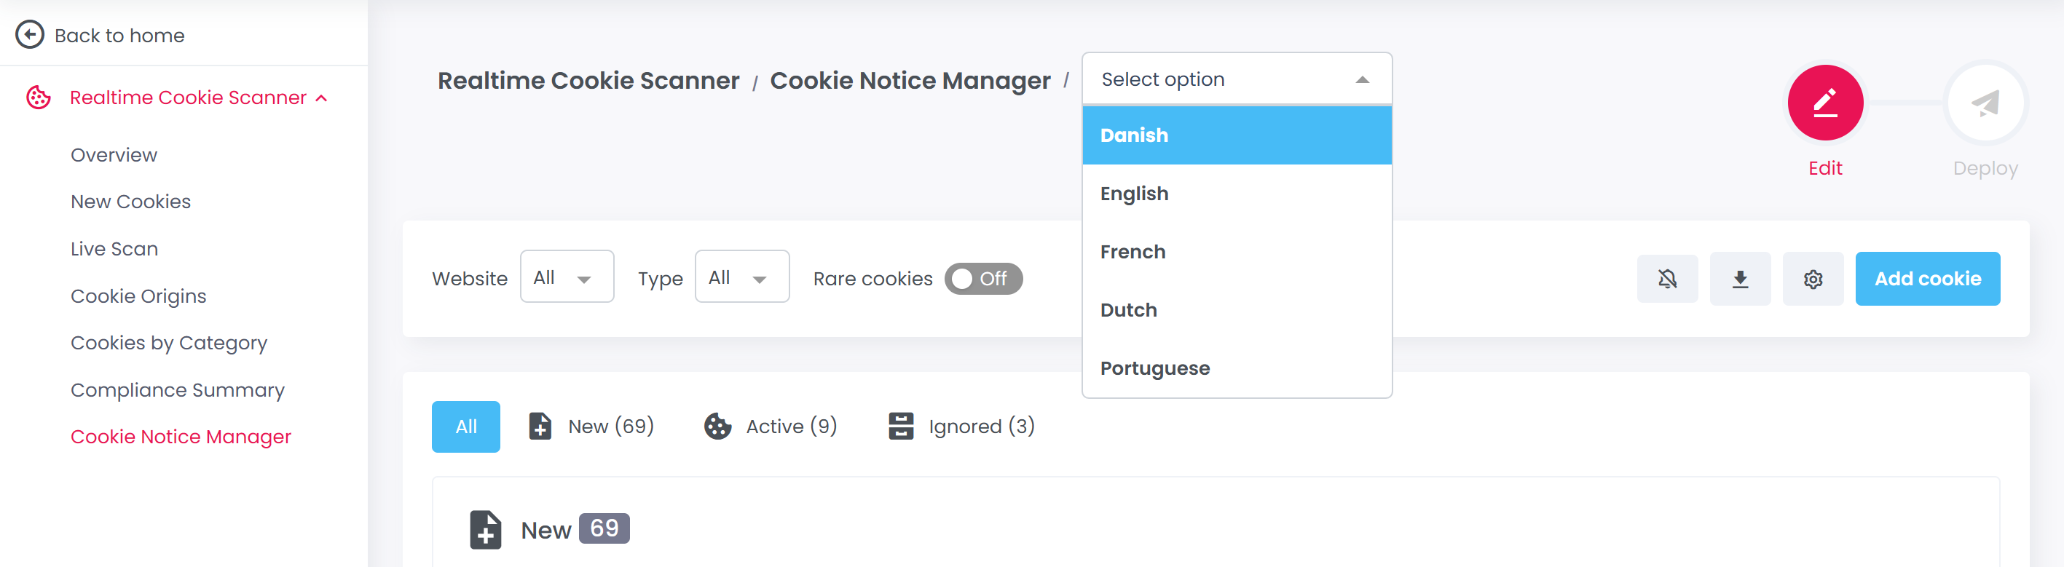Switch to the Active (9) tab

(x=771, y=426)
